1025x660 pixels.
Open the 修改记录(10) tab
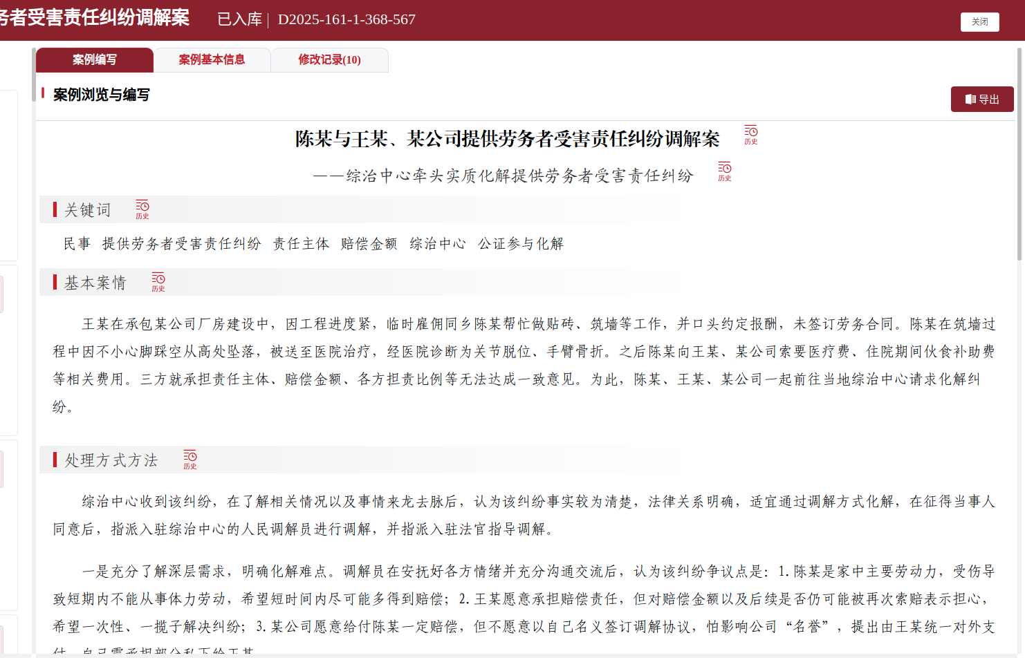[x=329, y=60]
